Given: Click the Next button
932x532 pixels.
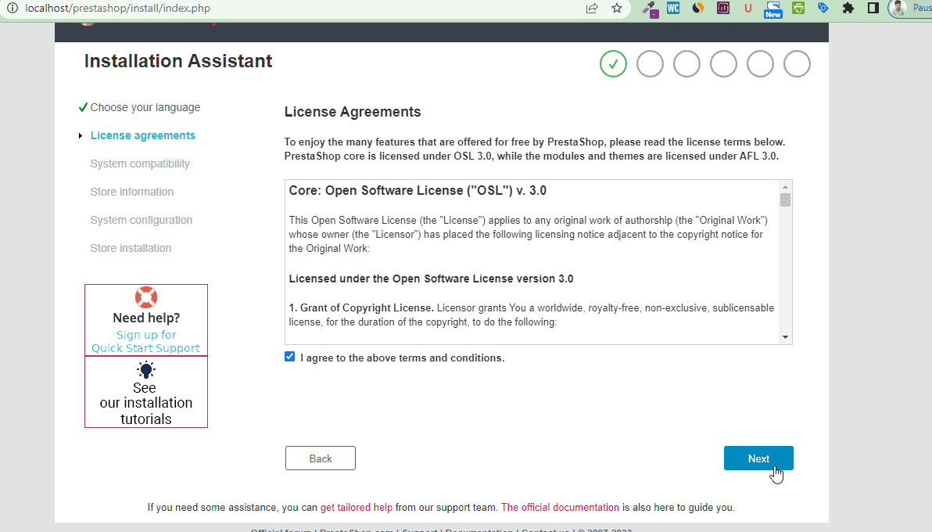Looking at the screenshot, I should [758, 458].
